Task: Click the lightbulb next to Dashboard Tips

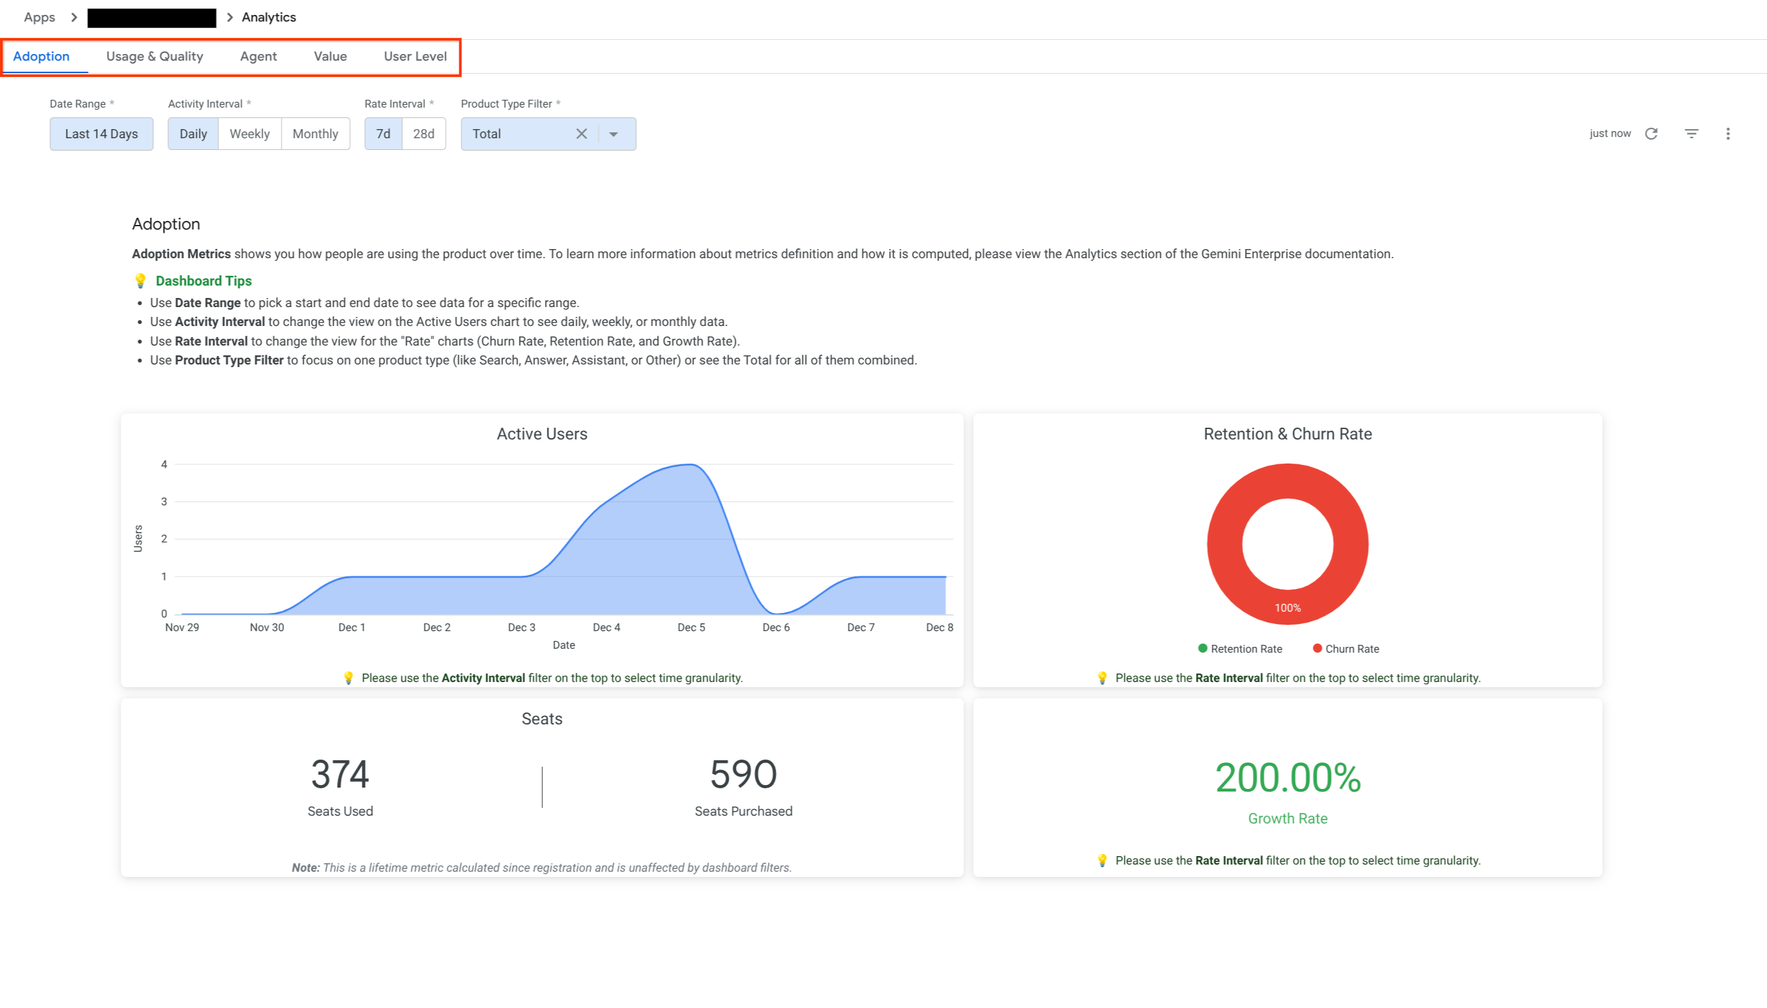Action: click(x=140, y=281)
